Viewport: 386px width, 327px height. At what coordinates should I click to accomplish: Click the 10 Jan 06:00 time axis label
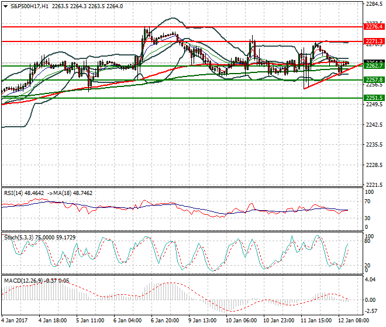[241, 321]
